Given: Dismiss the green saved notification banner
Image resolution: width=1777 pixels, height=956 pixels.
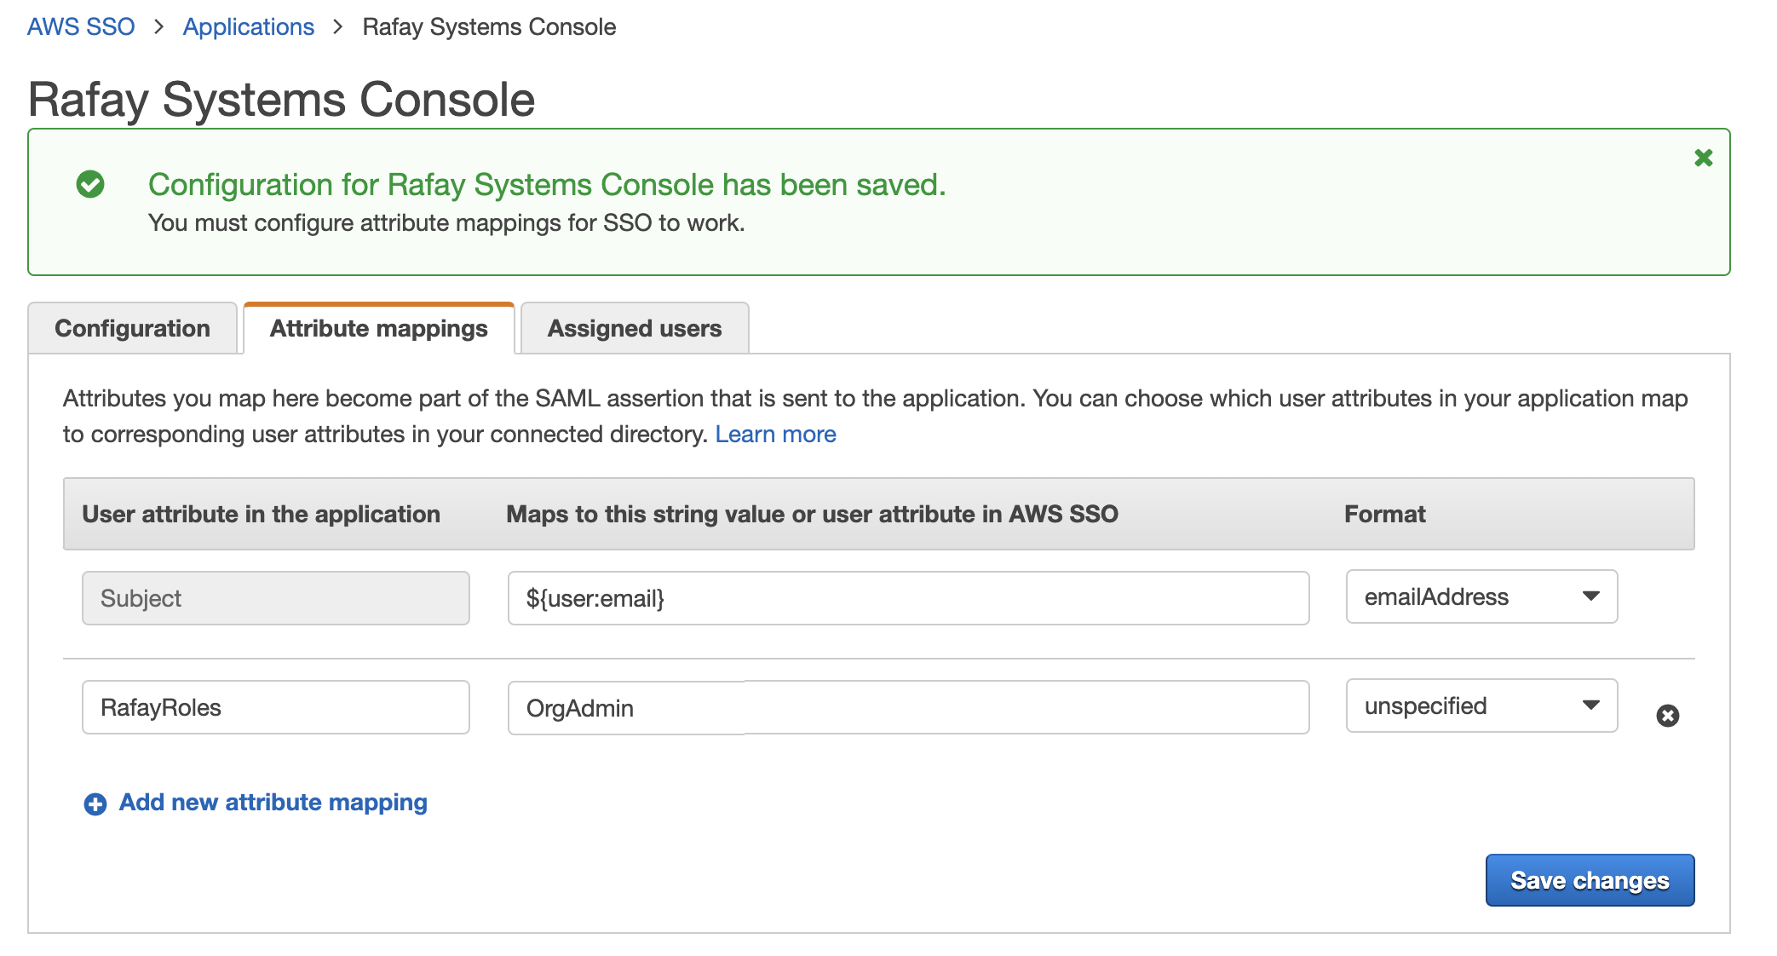Looking at the screenshot, I should point(1703,158).
